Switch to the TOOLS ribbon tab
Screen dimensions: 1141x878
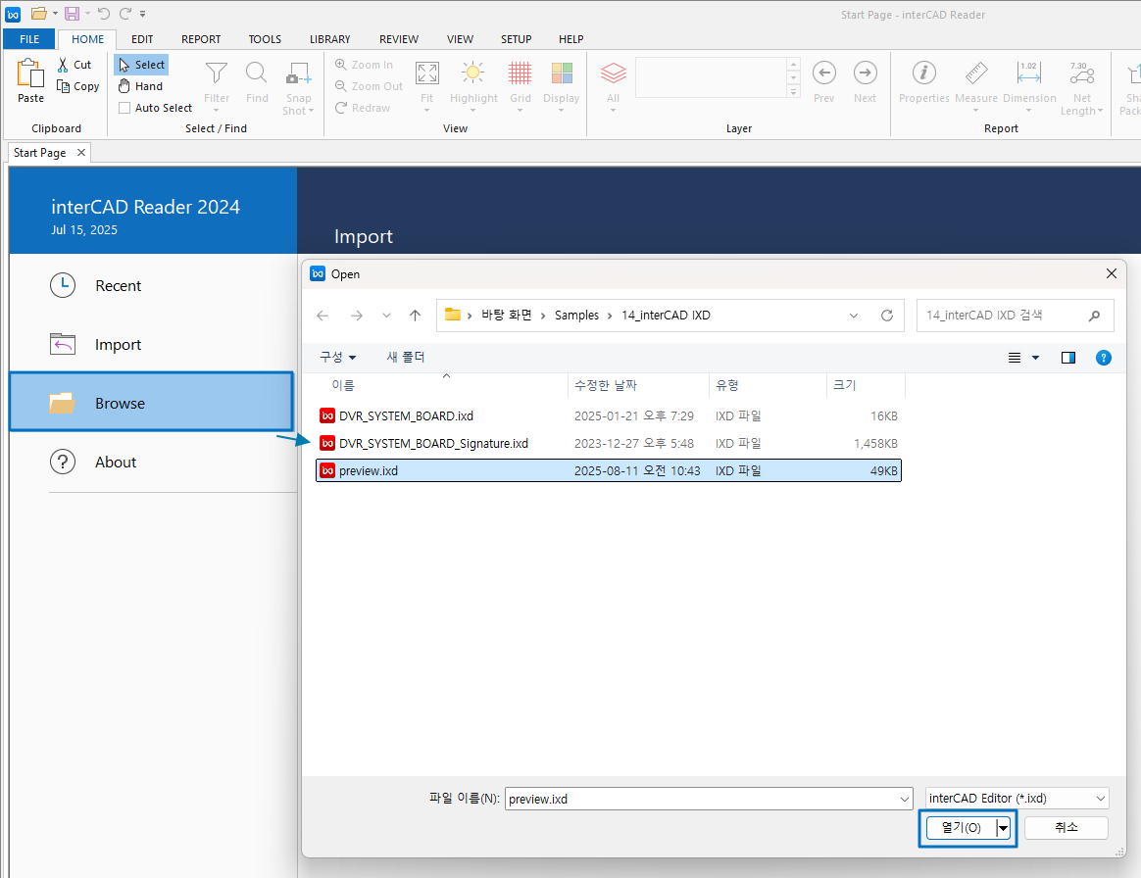(265, 39)
